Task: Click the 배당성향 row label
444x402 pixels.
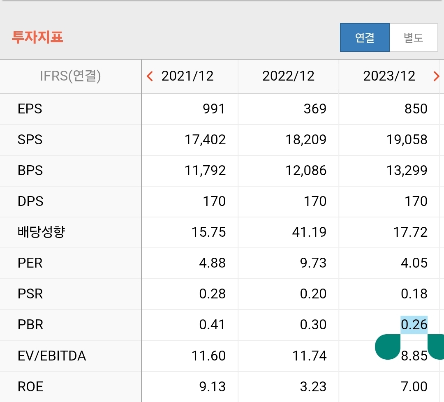Action: pyautogui.click(x=42, y=232)
